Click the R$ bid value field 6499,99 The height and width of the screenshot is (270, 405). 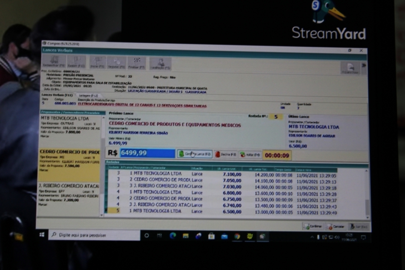pos(147,153)
